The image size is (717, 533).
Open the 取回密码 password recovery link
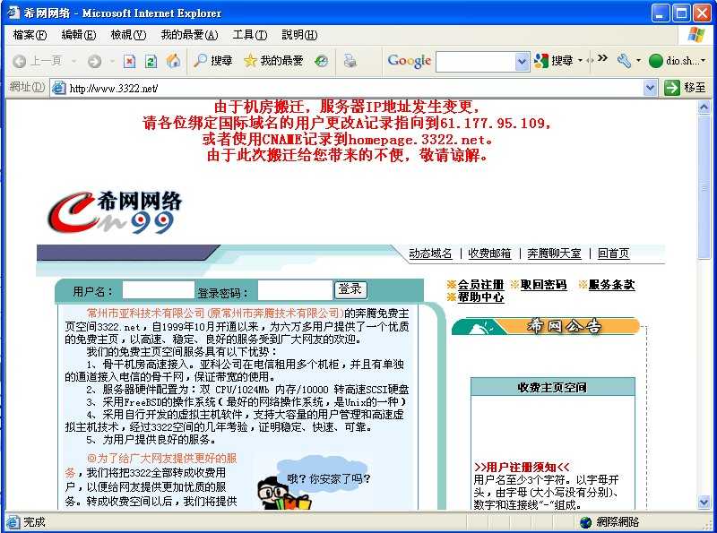click(544, 284)
